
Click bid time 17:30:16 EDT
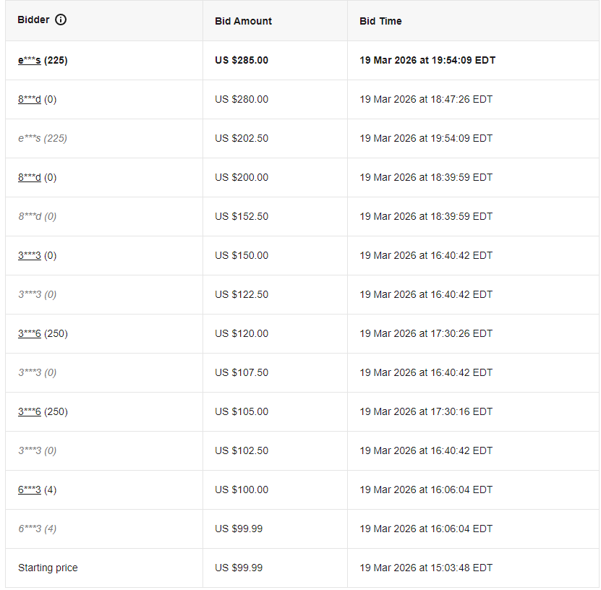[x=426, y=412]
